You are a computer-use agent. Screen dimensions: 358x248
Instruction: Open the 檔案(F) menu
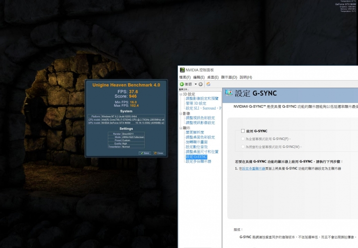pos(185,77)
